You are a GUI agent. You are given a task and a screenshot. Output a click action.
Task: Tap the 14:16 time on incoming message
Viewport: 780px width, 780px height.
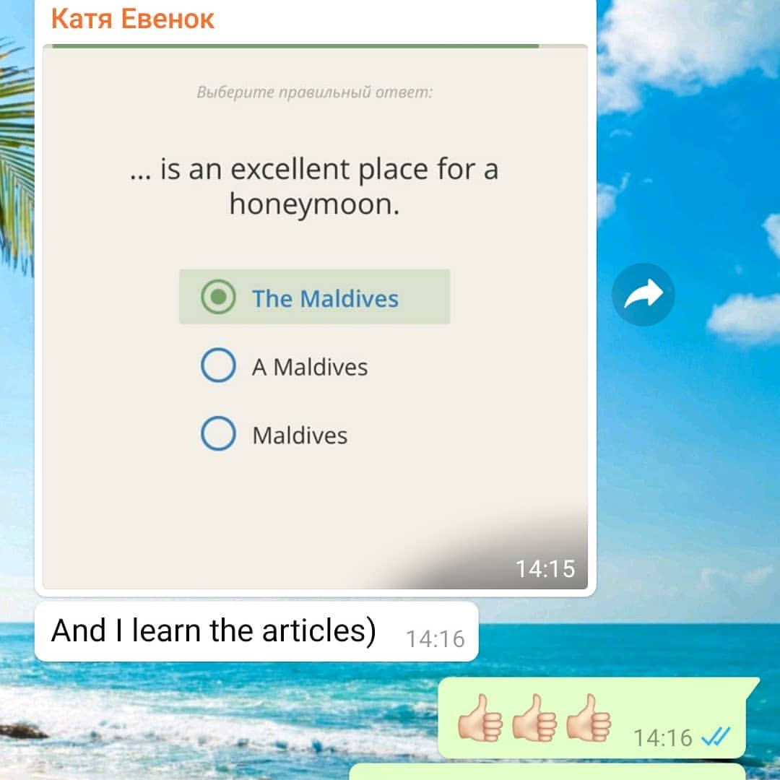point(435,639)
